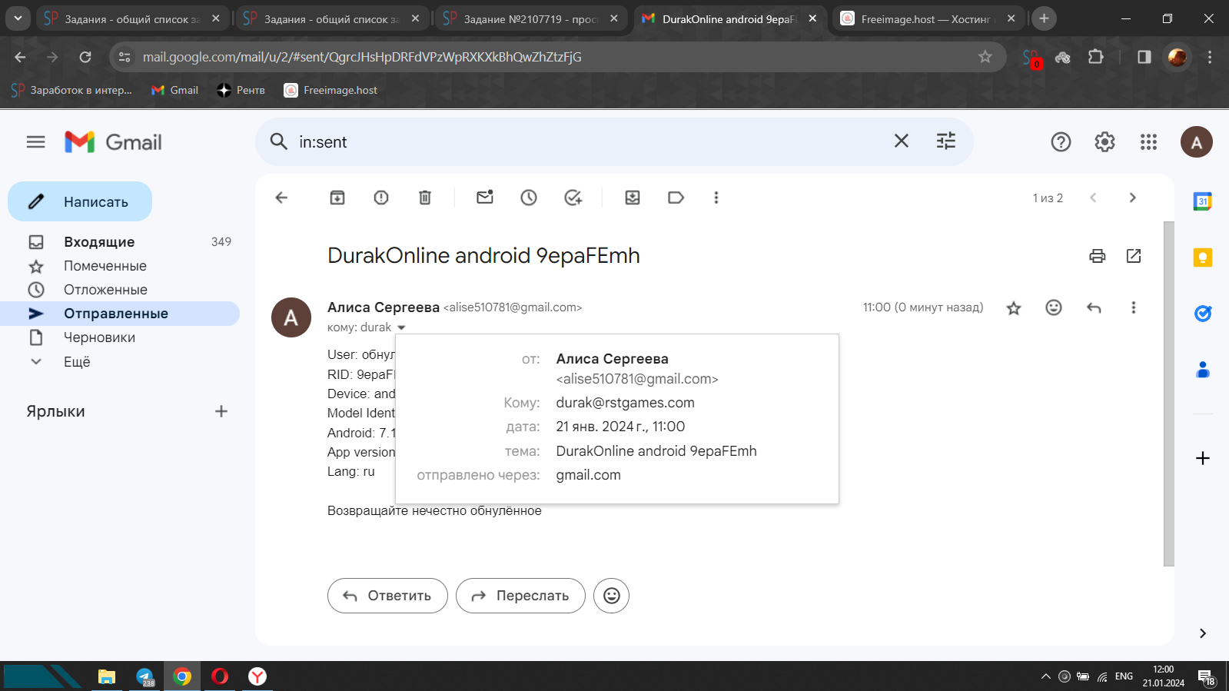
Task: Open email in new window
Action: click(x=1134, y=256)
